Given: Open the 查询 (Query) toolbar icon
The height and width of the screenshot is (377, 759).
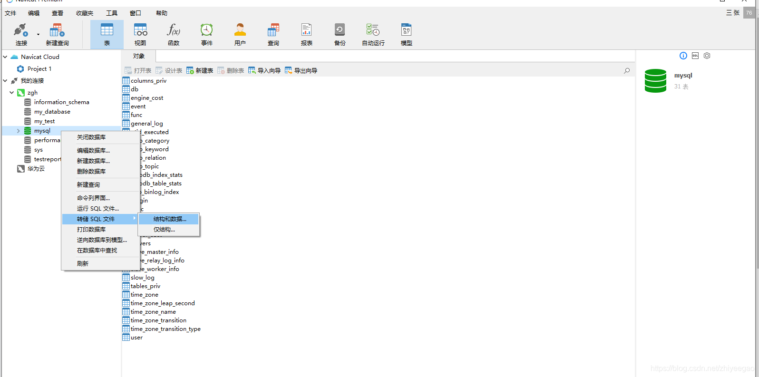Looking at the screenshot, I should click(x=273, y=34).
